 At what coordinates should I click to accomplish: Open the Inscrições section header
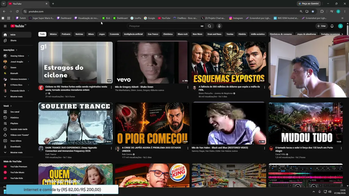[10, 50]
